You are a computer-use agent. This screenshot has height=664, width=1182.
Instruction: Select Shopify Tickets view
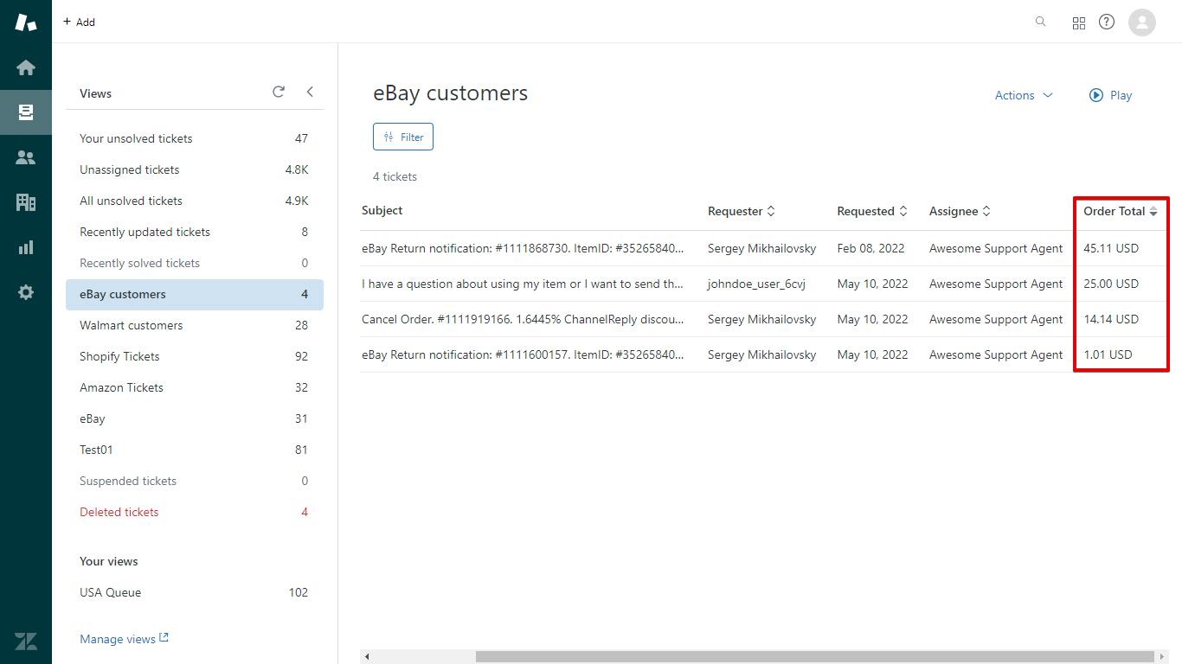point(195,356)
